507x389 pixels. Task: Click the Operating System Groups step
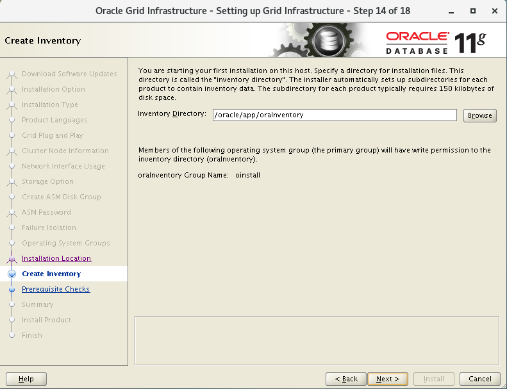point(66,243)
